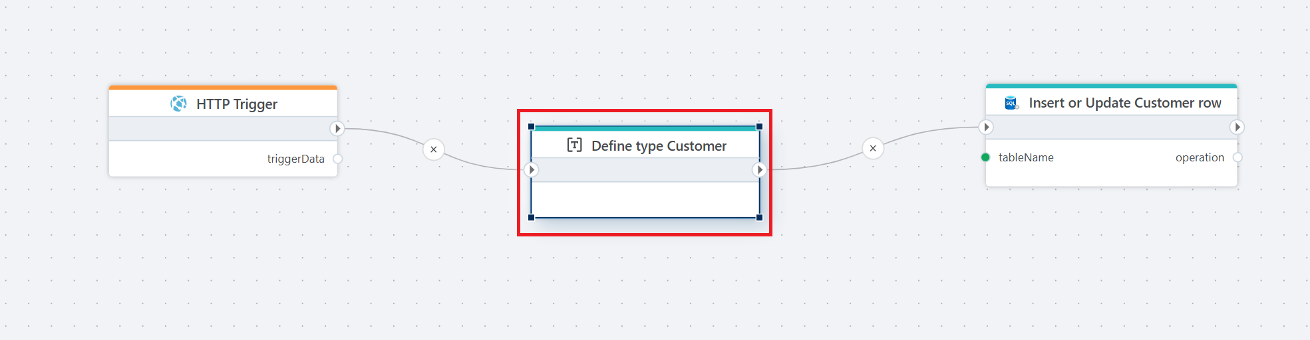Select the green tableName input port

(x=985, y=157)
